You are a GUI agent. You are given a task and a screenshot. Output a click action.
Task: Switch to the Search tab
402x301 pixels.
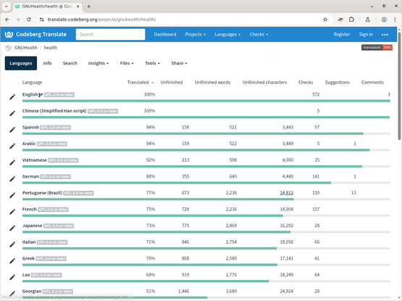click(x=70, y=63)
